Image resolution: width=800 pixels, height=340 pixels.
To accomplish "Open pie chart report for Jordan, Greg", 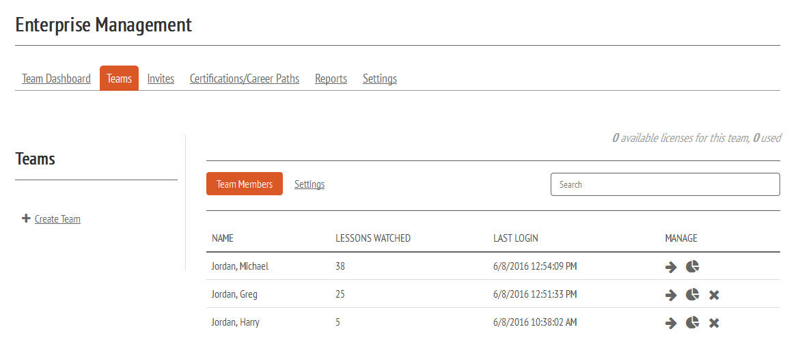I will 692,295.
